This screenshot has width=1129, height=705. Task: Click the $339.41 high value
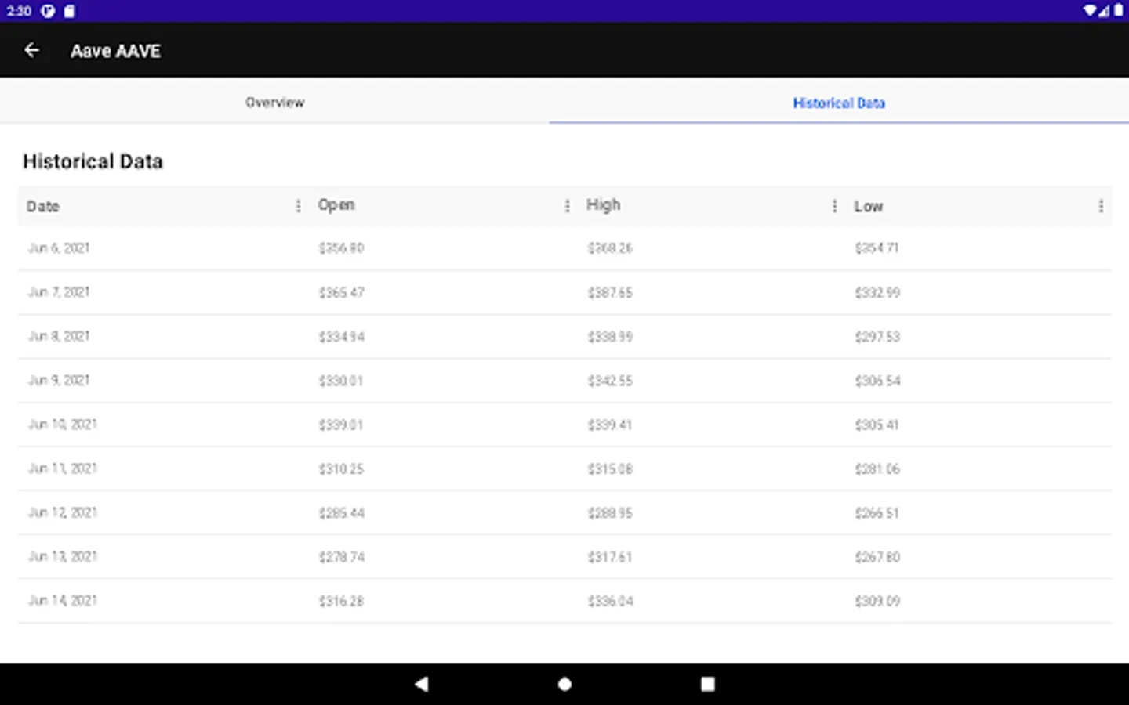tap(610, 425)
